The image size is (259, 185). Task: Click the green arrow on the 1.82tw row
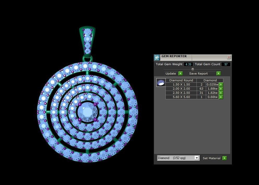point(221,93)
